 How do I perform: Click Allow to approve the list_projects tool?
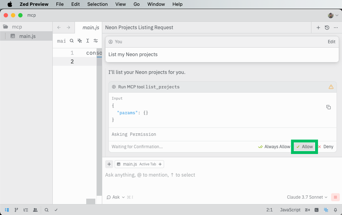[304, 147]
